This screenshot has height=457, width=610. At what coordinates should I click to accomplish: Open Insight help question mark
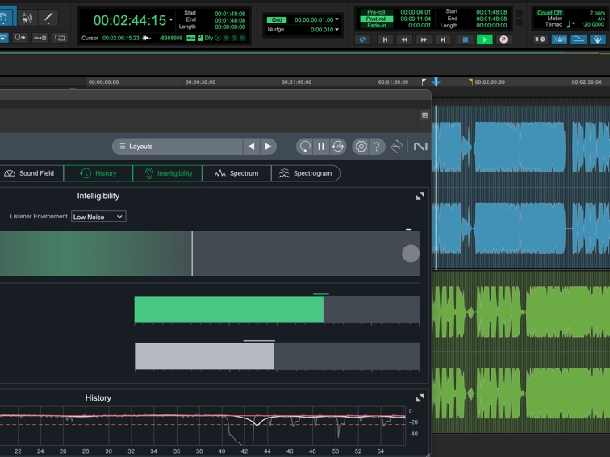(x=377, y=147)
